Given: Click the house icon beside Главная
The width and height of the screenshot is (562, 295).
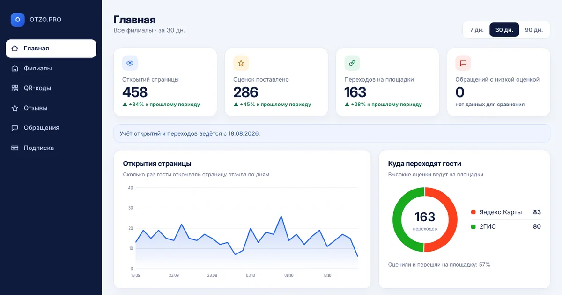Looking at the screenshot, I should 15,49.
